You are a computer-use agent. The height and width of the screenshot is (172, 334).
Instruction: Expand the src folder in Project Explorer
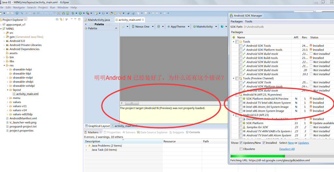click(4, 33)
